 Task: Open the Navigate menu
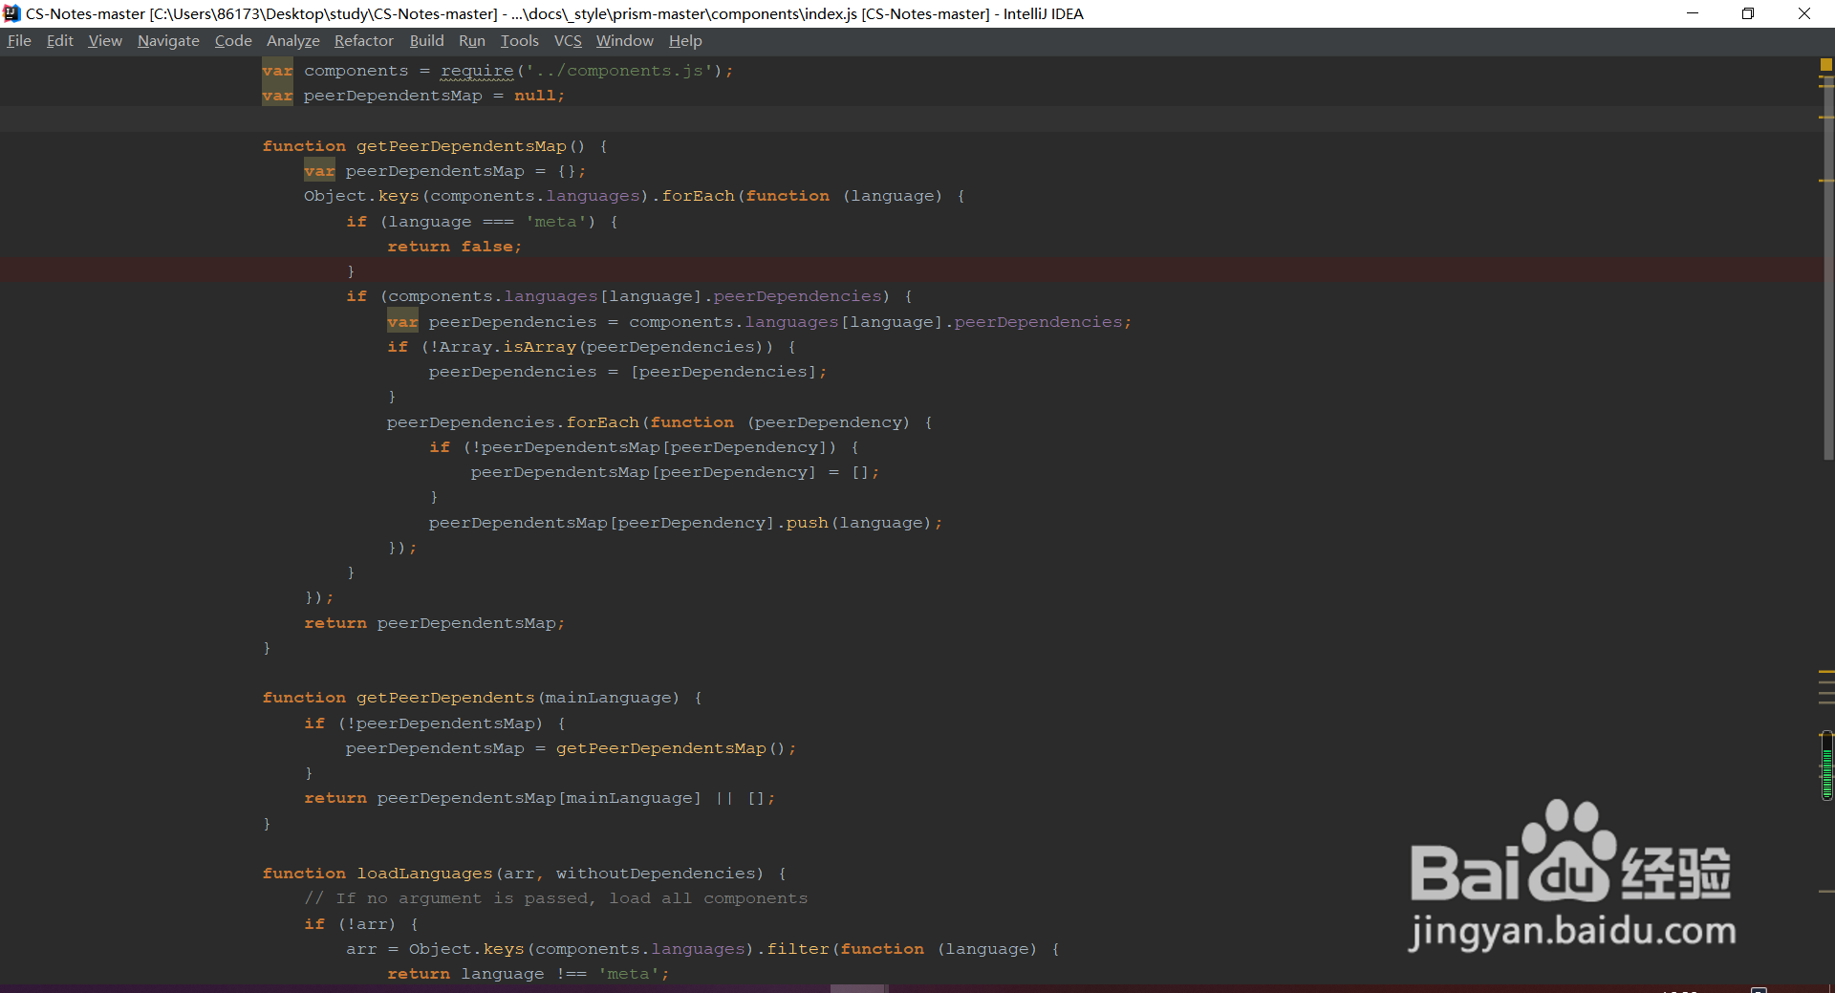[168, 41]
